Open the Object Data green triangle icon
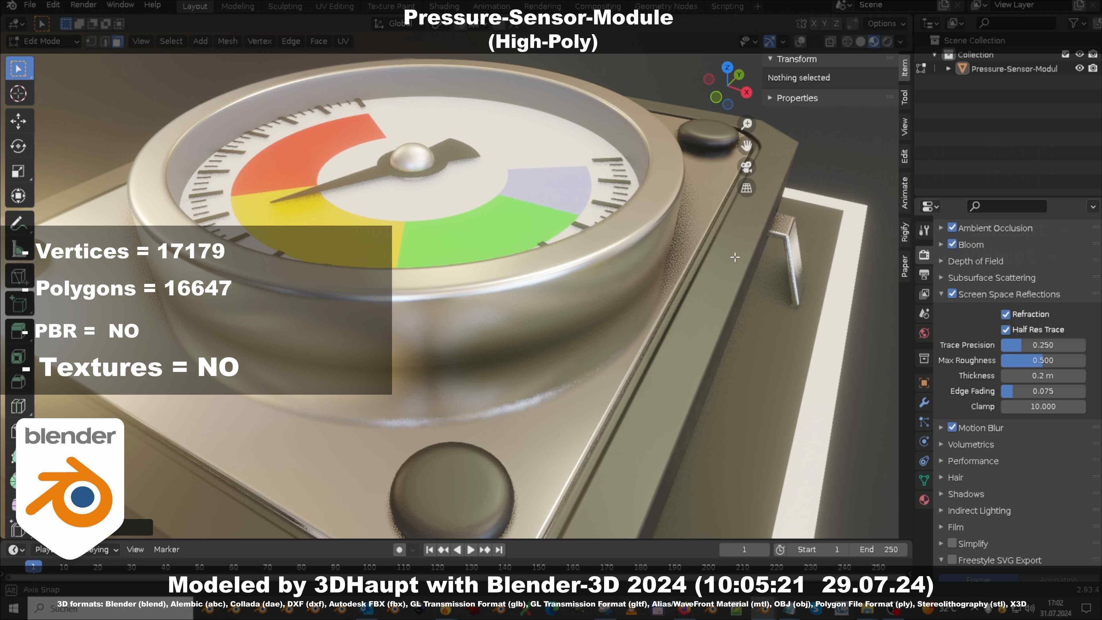 point(924,480)
